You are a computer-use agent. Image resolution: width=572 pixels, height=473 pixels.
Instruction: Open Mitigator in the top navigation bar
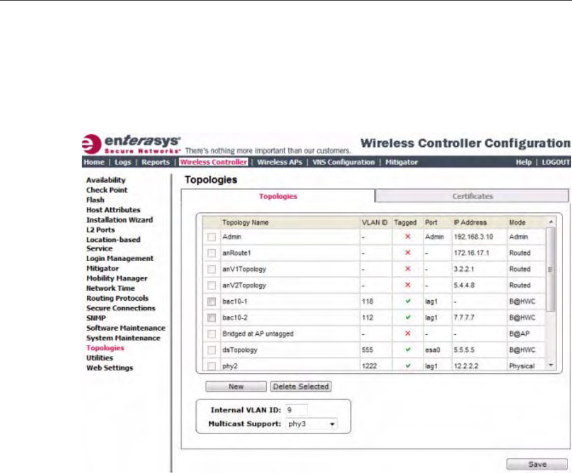point(402,162)
